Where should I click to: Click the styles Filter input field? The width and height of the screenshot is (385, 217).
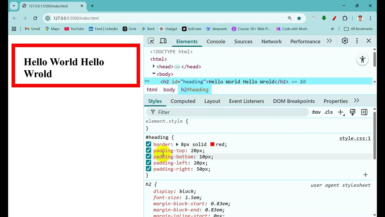point(227,112)
